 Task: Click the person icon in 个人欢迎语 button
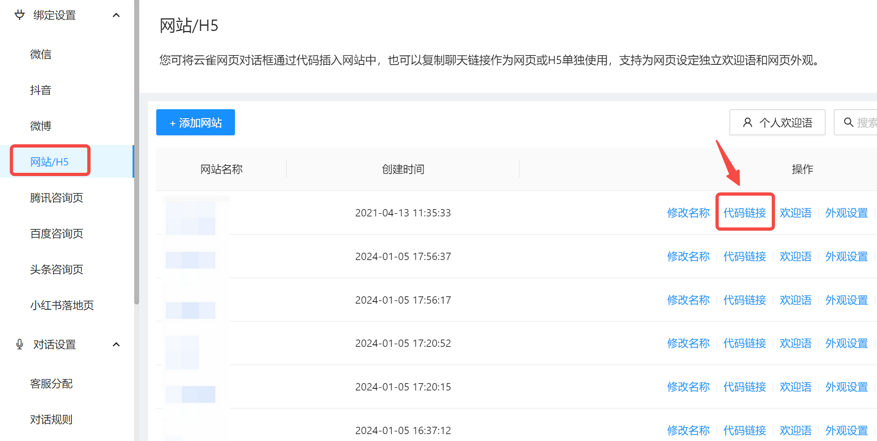[747, 122]
